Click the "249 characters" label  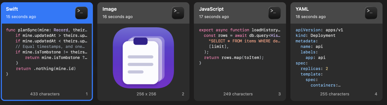tap(238, 94)
